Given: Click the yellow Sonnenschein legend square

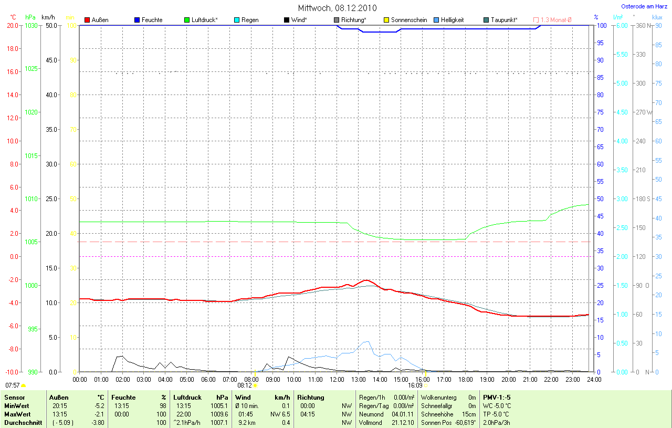Looking at the screenshot, I should [x=386, y=20].
